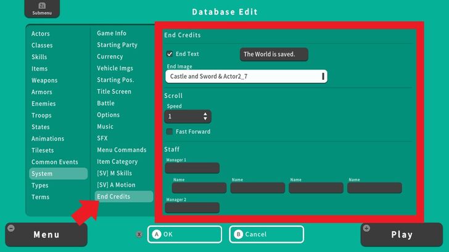
Task: Click the X icon beside OK
Action: point(139,234)
